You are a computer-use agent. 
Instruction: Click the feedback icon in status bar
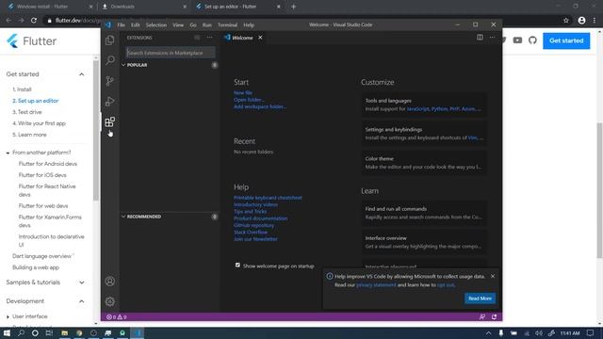pos(481,317)
